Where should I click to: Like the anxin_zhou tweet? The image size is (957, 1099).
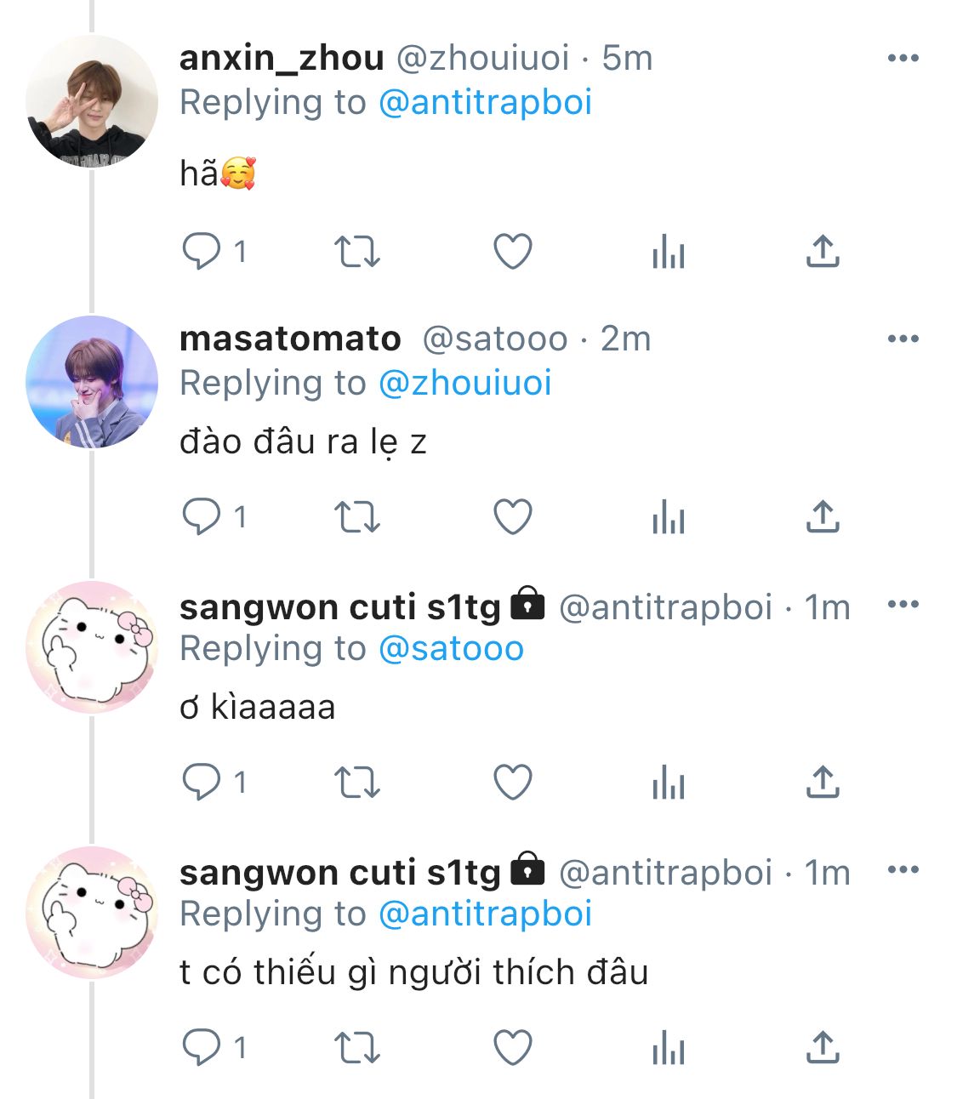point(513,252)
